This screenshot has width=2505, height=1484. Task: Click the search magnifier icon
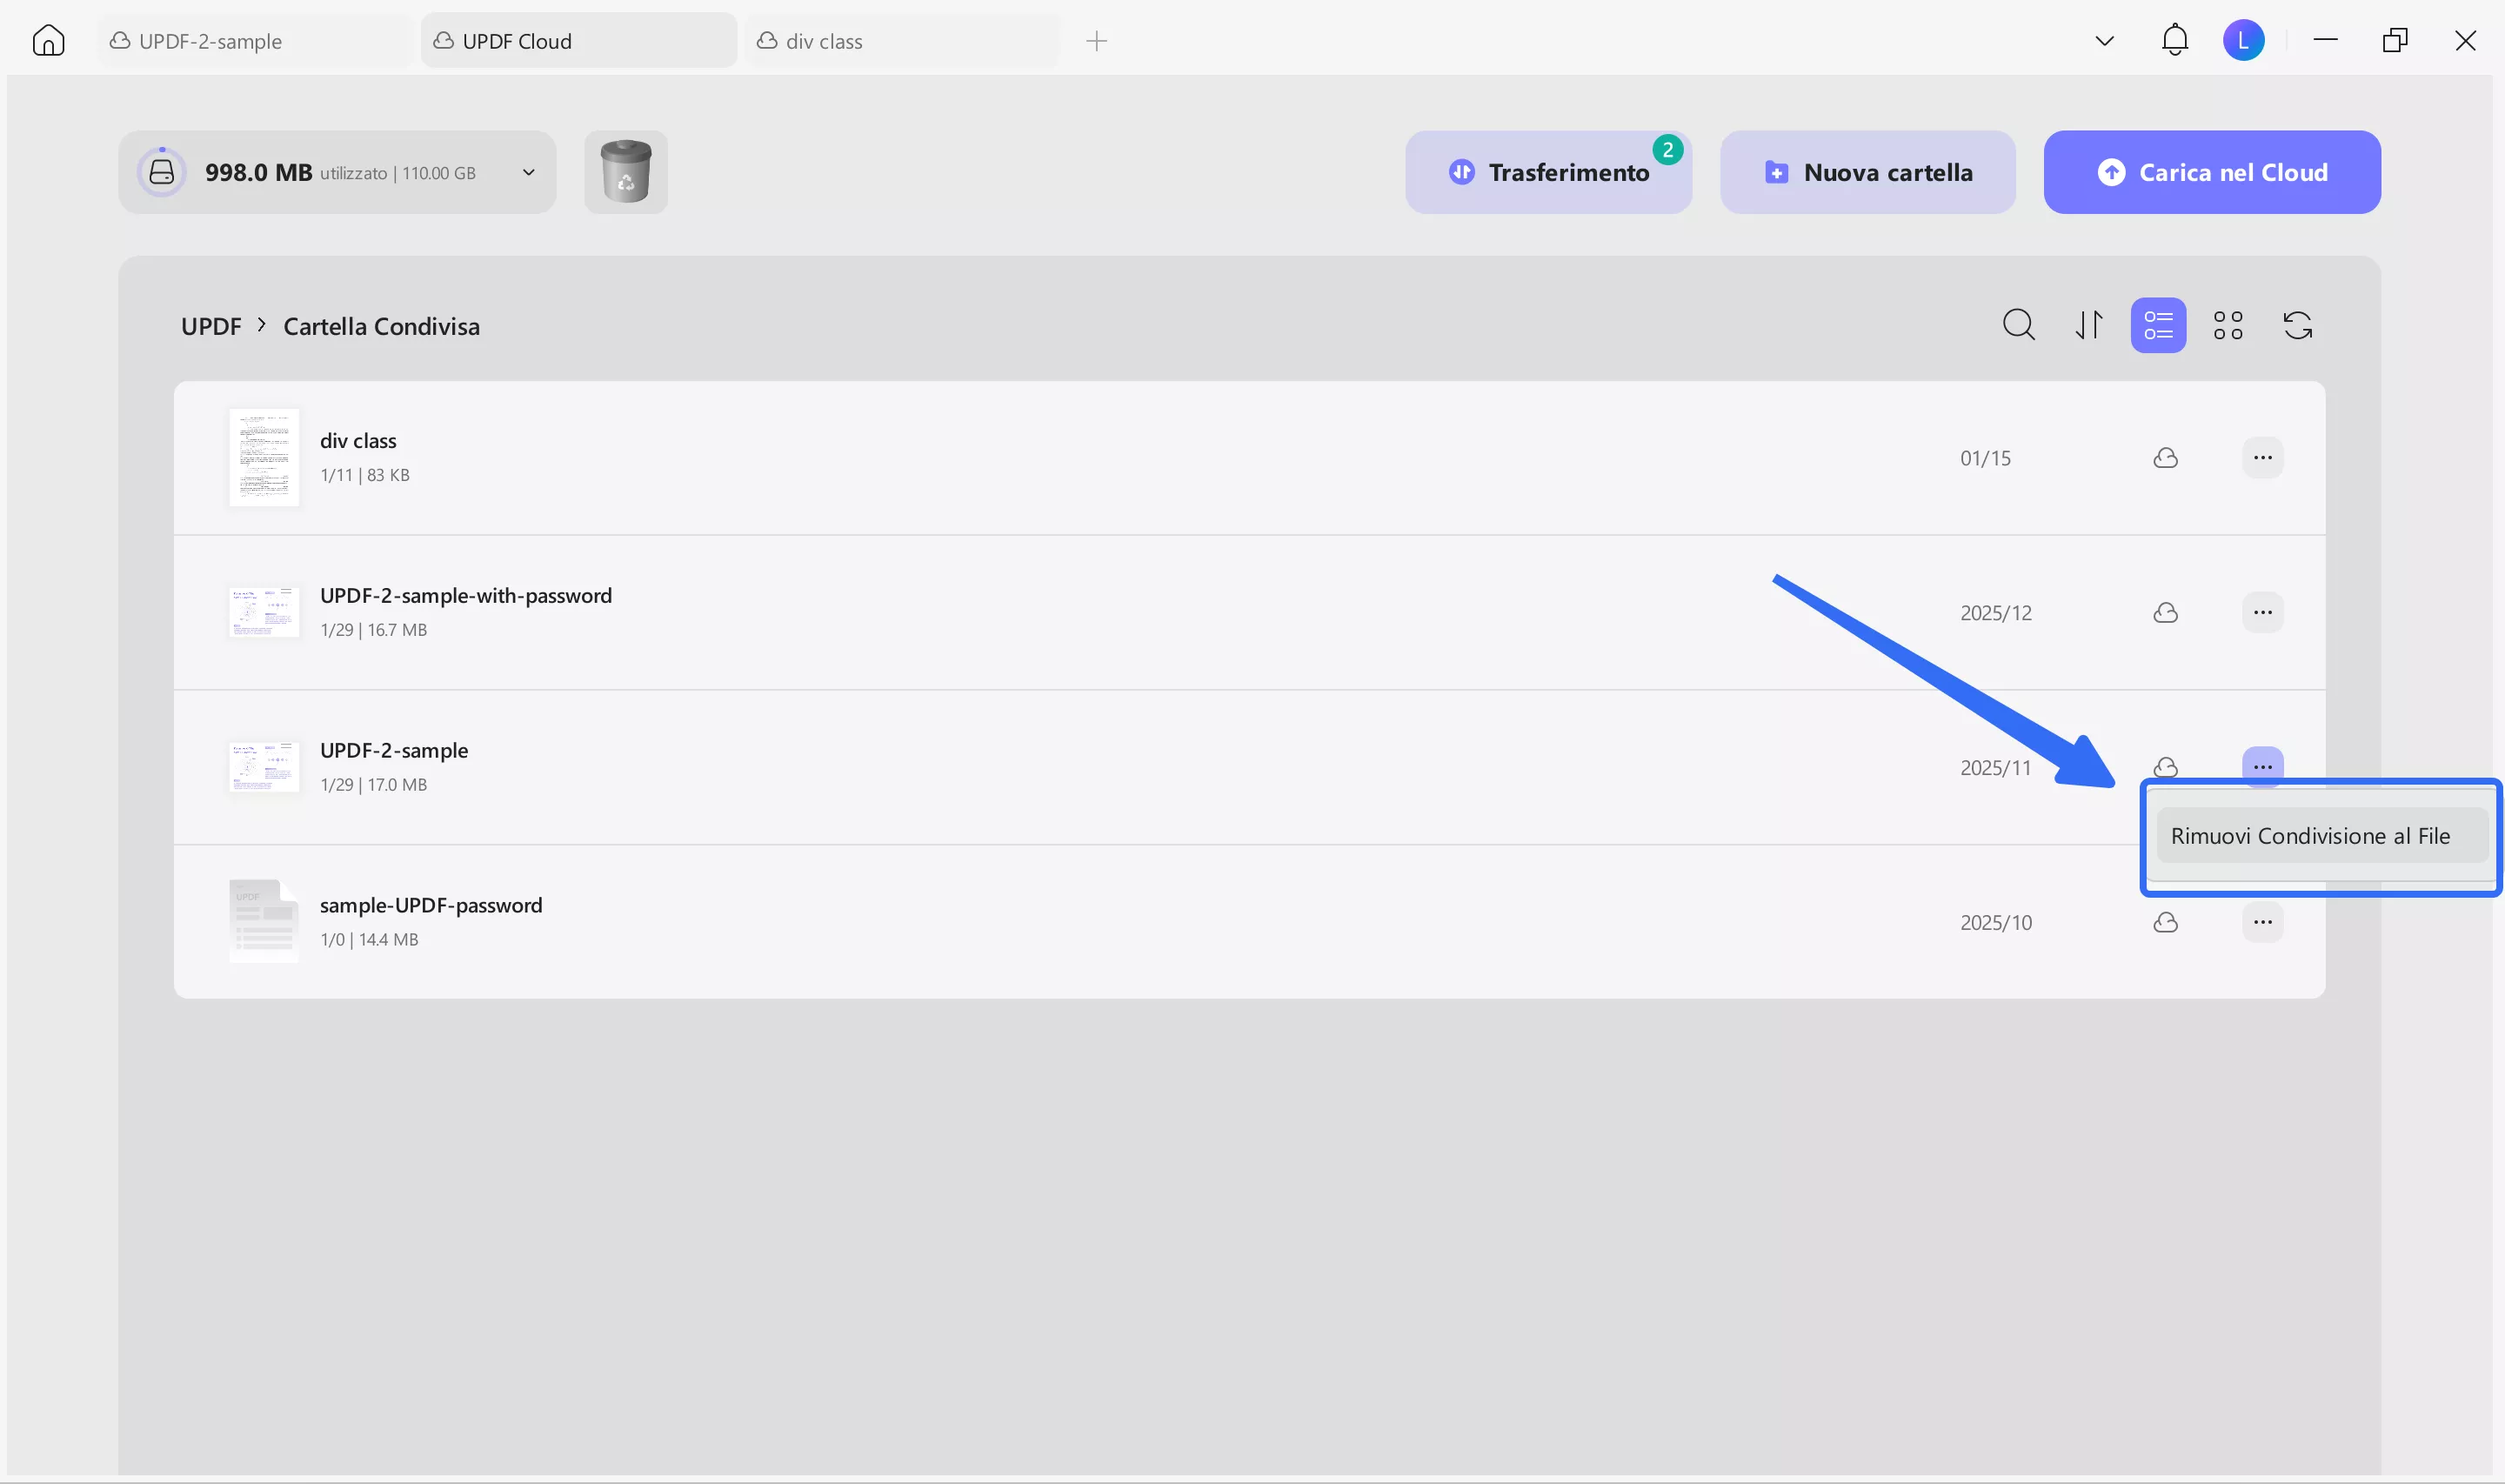[x=2018, y=325]
